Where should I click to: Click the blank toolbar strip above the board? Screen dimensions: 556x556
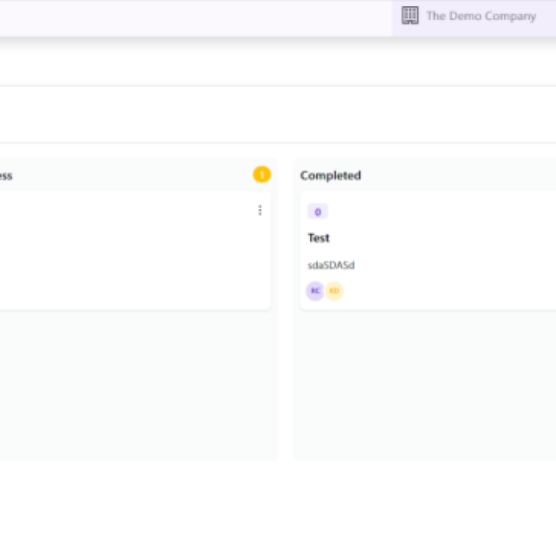(278, 115)
